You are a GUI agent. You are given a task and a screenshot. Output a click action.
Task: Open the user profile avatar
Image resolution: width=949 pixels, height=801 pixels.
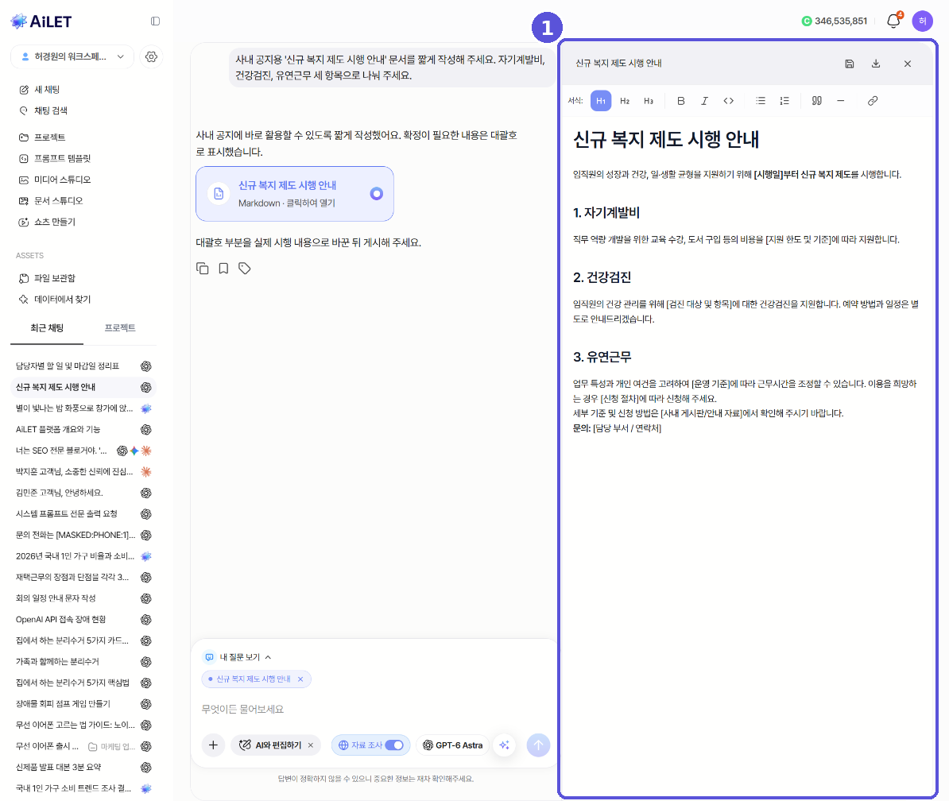click(922, 21)
